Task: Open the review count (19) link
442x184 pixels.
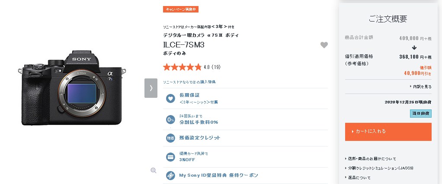Action: [x=216, y=67]
